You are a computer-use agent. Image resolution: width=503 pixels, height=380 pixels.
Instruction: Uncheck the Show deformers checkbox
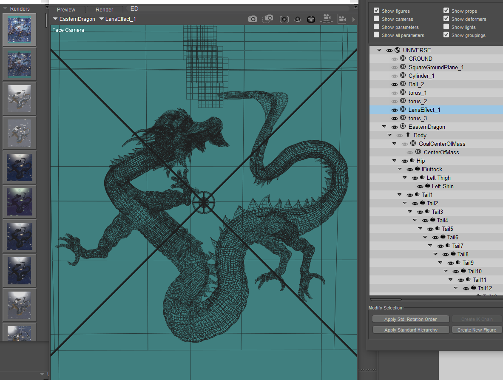tap(446, 19)
